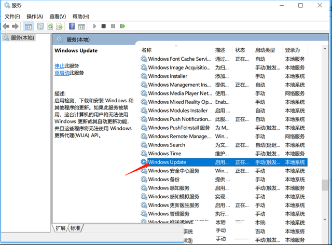Click the 服务(本地) header magnifier gear icon
The image size is (332, 245).
click(60, 39)
